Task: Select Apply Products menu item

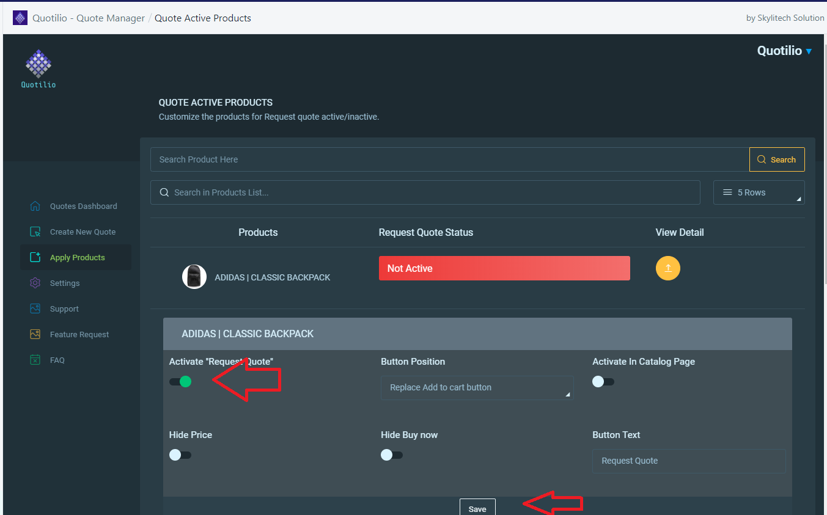Action: pyautogui.click(x=76, y=257)
